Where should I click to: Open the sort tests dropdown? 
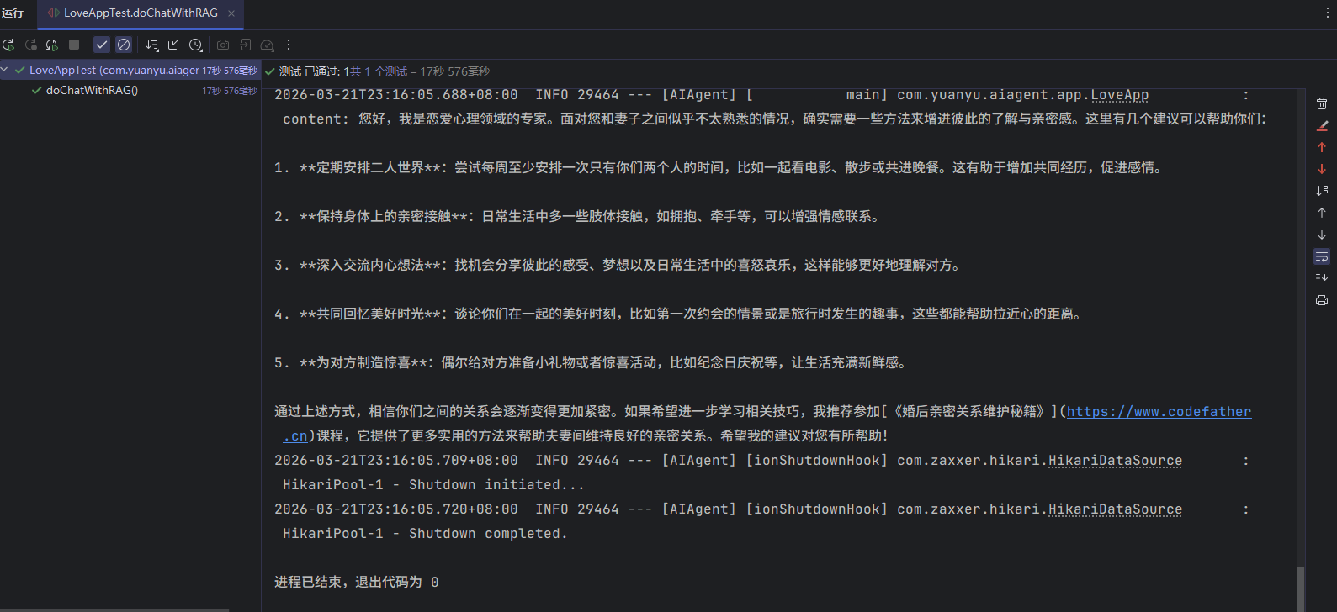(151, 45)
